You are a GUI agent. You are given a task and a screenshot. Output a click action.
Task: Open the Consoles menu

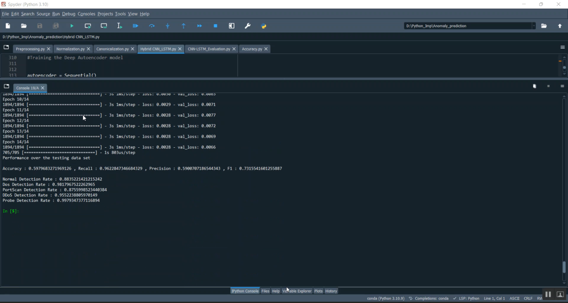click(x=86, y=14)
